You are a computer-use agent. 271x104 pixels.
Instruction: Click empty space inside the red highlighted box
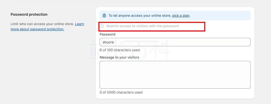192,26
